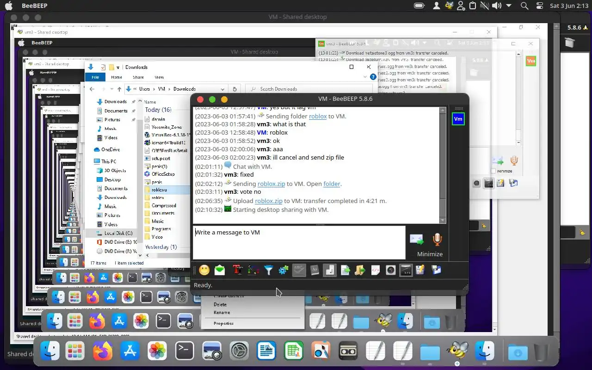
Task: Open the View ribbon tab
Action: click(x=159, y=77)
